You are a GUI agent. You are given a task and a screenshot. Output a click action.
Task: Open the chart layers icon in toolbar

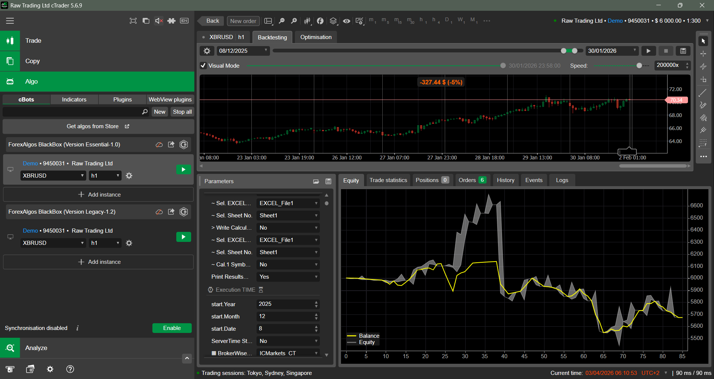(333, 21)
